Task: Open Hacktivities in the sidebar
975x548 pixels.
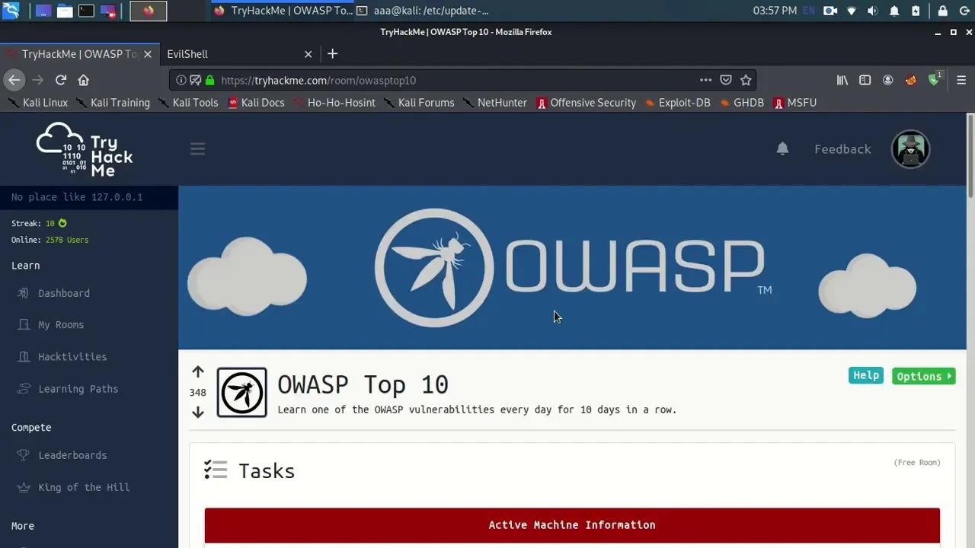Action: point(72,357)
